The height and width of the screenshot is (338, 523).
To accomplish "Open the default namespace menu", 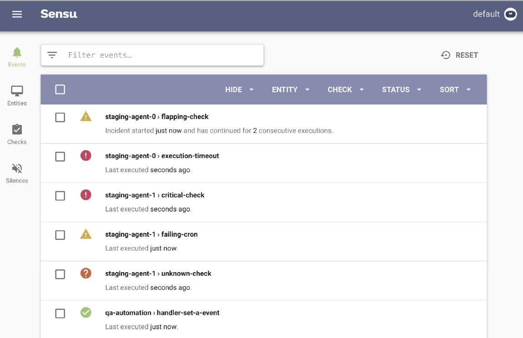I will (x=495, y=14).
